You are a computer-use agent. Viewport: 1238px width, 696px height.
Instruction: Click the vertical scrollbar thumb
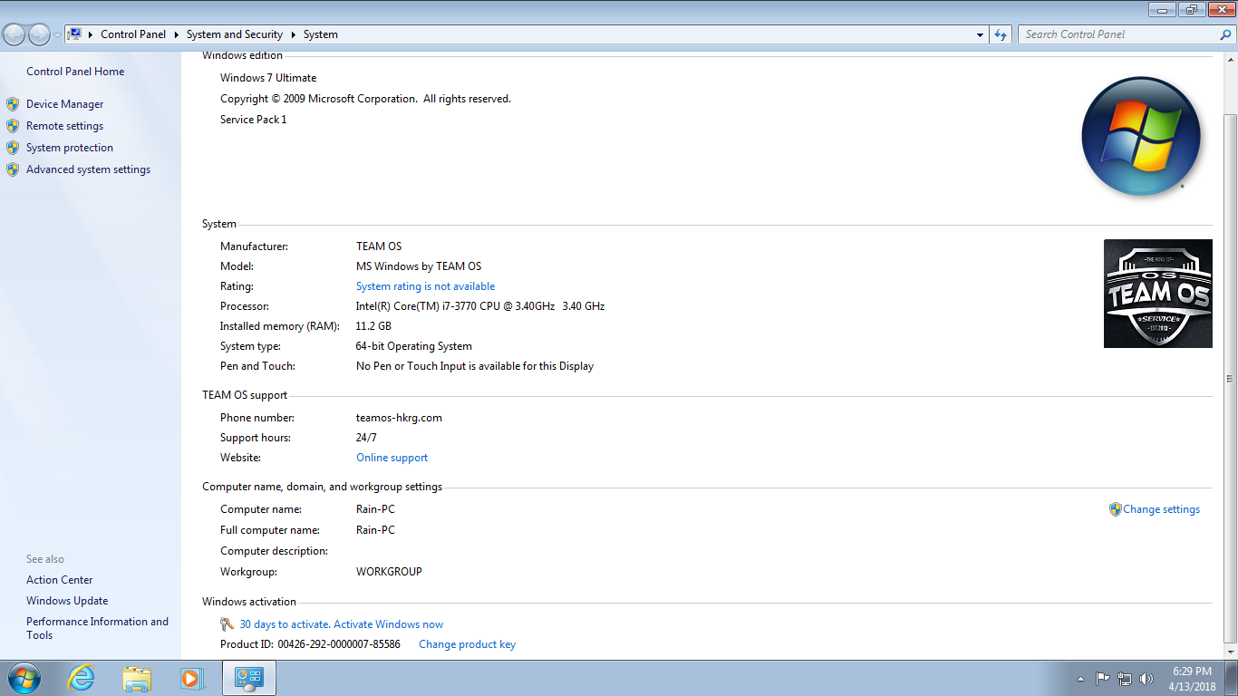[x=1230, y=378]
